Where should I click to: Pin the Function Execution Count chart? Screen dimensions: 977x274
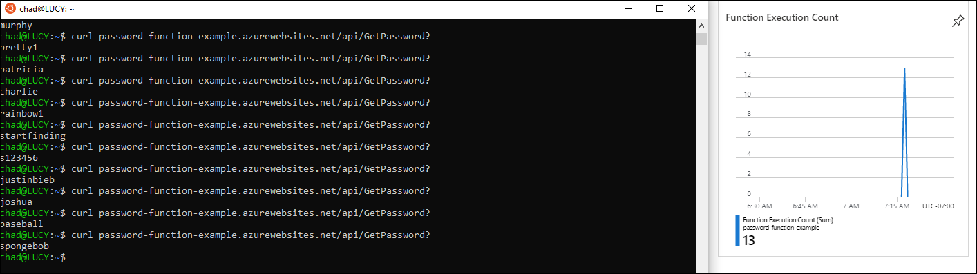coord(957,21)
